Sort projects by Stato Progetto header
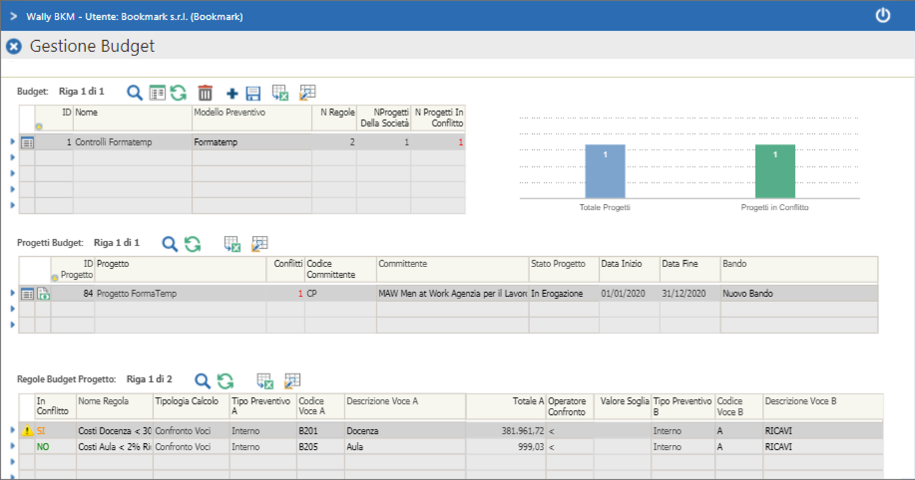This screenshot has width=915, height=480. pyautogui.click(x=564, y=269)
